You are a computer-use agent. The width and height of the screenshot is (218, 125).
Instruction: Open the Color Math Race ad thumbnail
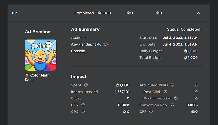40,55
